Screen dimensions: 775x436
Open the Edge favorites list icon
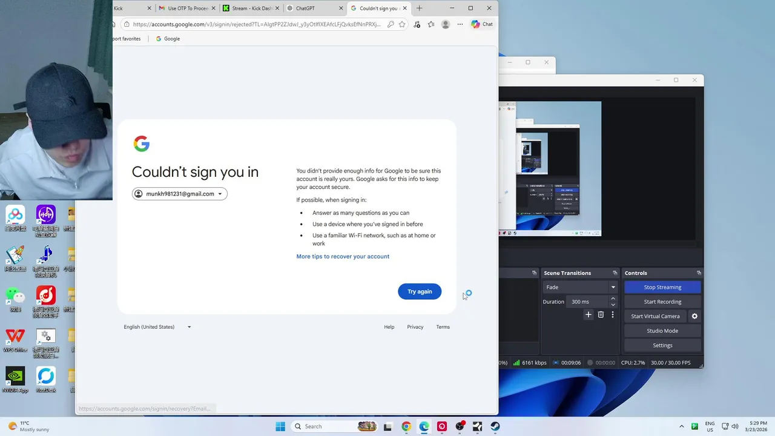[431, 24]
